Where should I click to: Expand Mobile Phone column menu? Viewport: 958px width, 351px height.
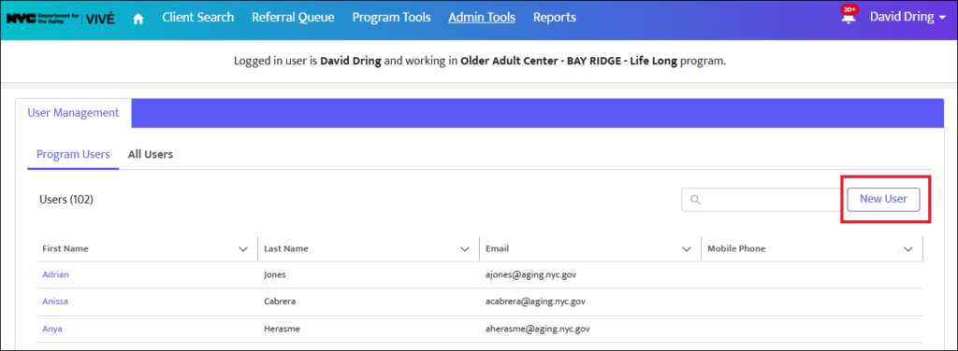(x=907, y=249)
